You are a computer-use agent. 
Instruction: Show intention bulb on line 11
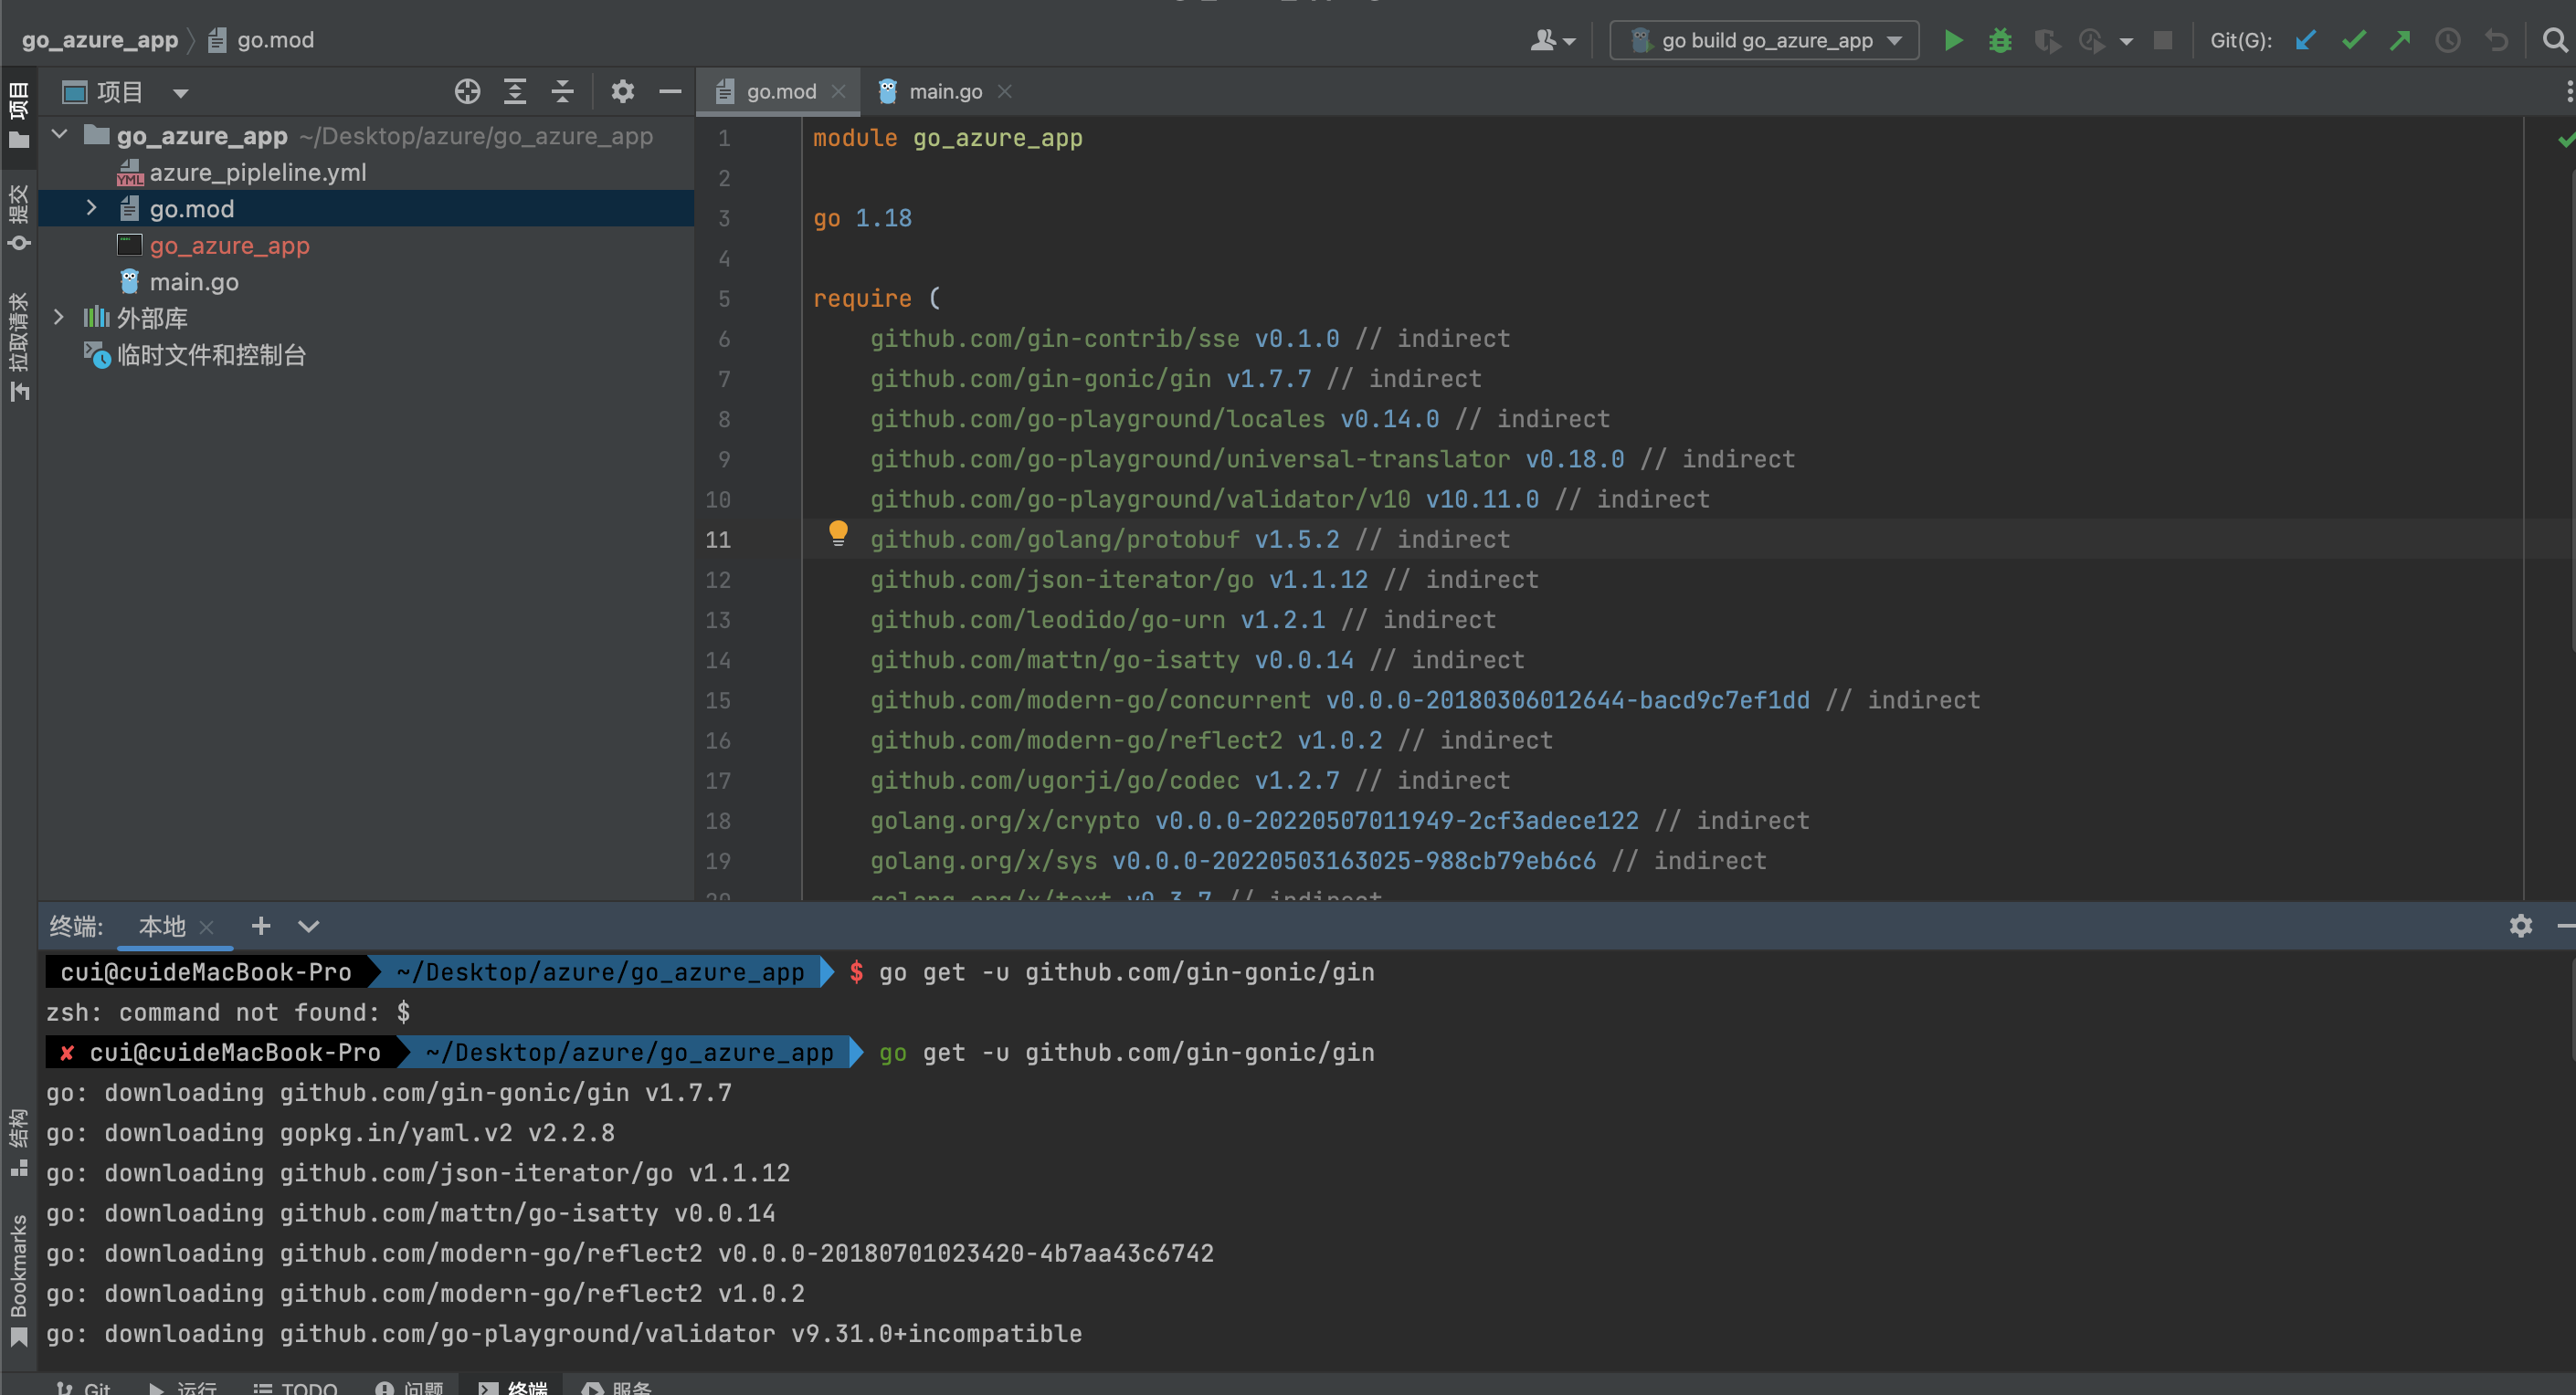[838, 533]
